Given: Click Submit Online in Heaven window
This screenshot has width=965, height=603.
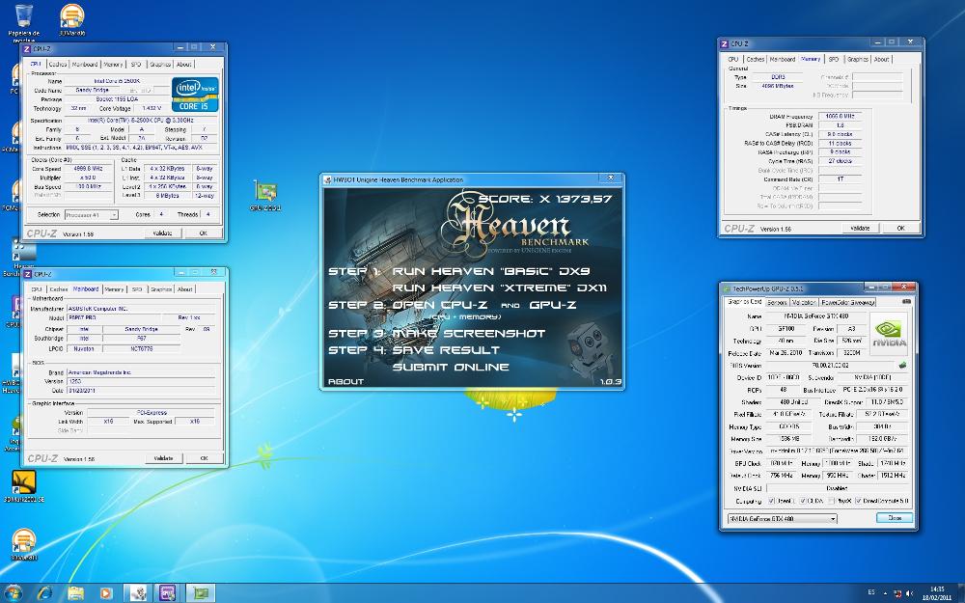Looking at the screenshot, I should [451, 367].
